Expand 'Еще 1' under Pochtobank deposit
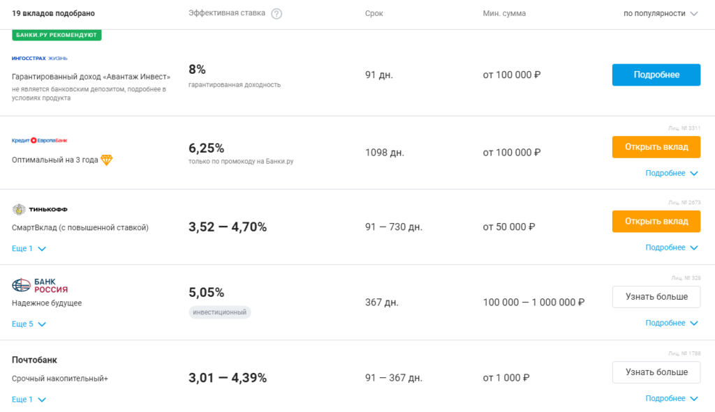 (29, 399)
